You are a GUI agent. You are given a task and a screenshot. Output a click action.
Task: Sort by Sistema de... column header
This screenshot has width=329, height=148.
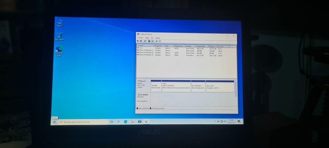pyautogui.click(x=180, y=46)
